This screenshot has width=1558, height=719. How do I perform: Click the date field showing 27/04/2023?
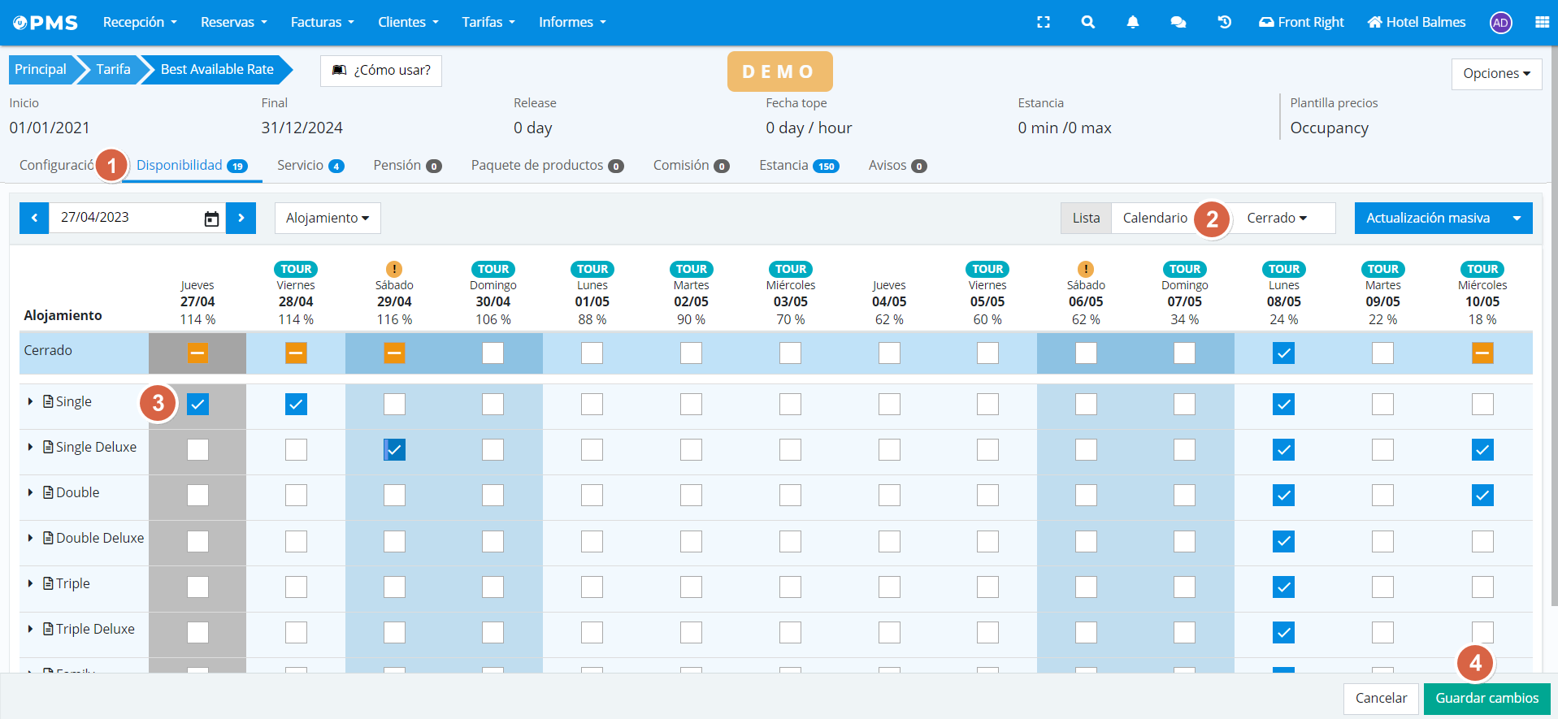tap(122, 218)
